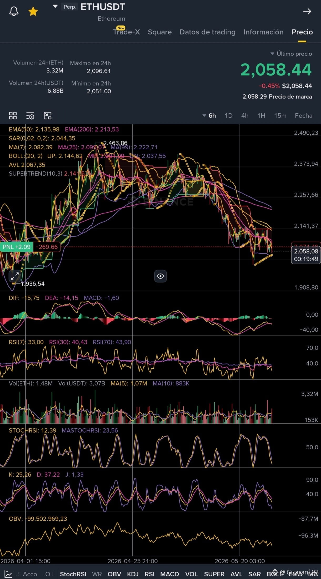This screenshot has height=579, width=321.
Task: Toggle the RSI indicator
Action: pos(150,574)
